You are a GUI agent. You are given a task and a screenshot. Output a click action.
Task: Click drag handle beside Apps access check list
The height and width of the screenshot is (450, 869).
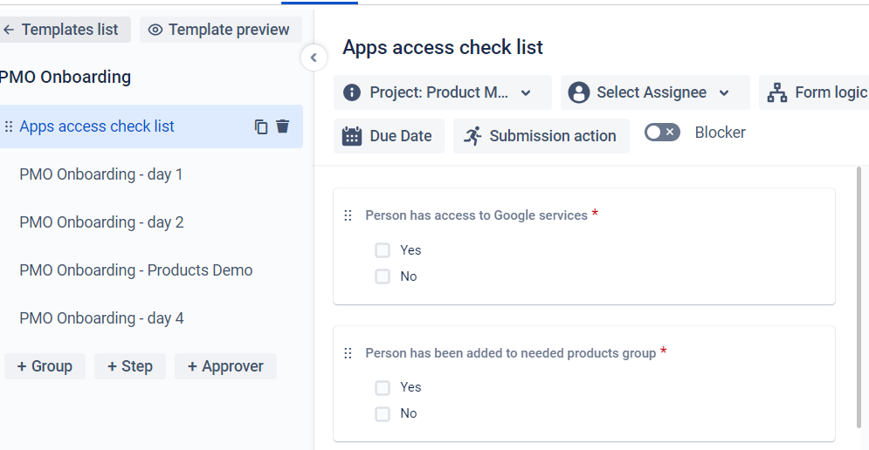pos(9,126)
